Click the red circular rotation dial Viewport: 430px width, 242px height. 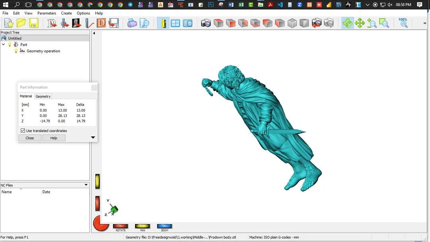[x=101, y=223]
